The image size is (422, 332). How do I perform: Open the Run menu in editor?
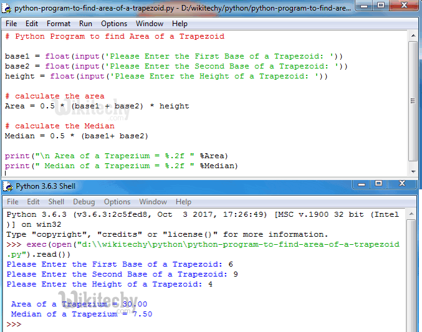point(85,24)
